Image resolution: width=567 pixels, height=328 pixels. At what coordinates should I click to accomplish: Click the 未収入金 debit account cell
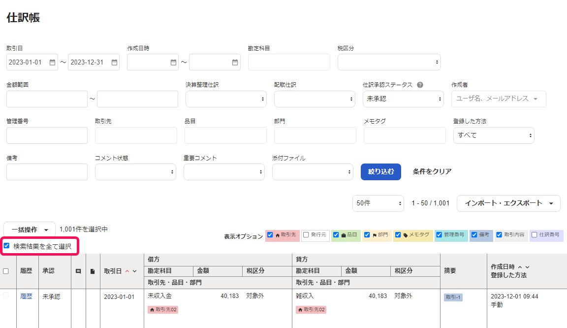tap(159, 296)
